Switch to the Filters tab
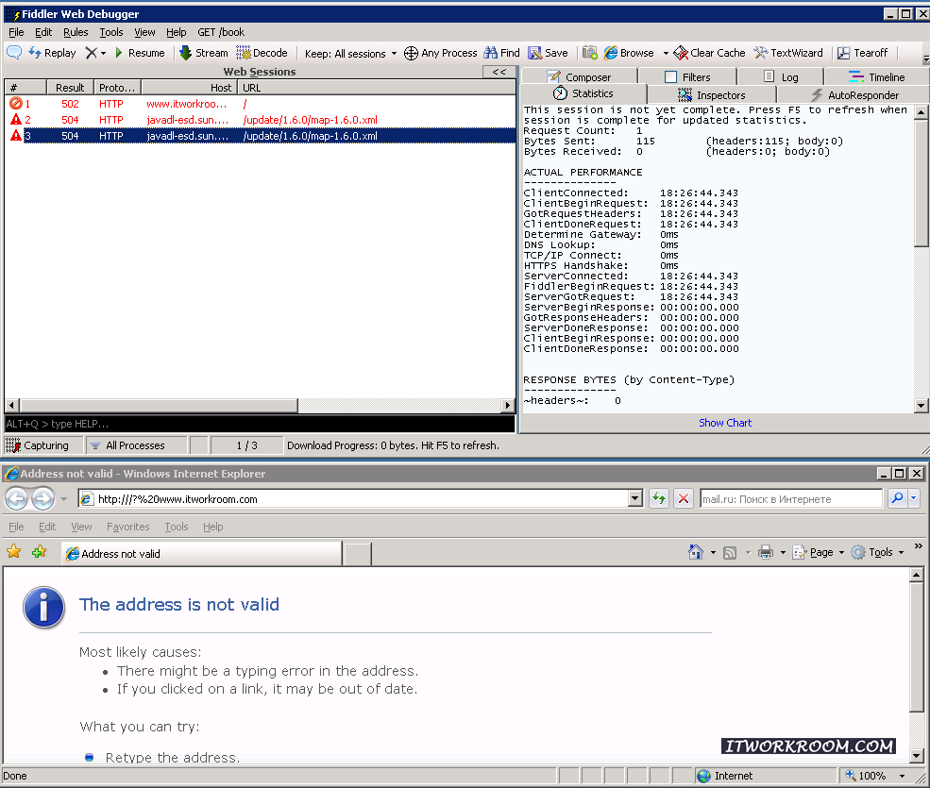 687,77
